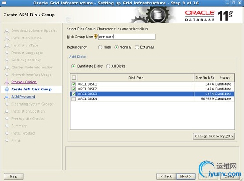
Task: Uncheck the ORCL:DISK2 checkbox
Action: (x=74, y=89)
